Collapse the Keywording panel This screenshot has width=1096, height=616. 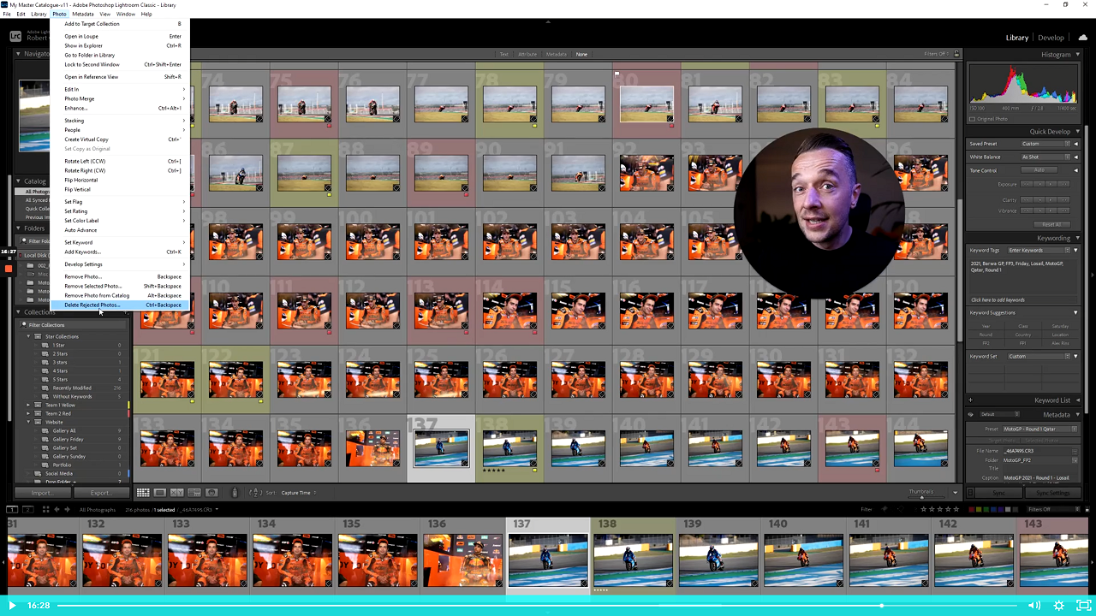pos(1076,238)
